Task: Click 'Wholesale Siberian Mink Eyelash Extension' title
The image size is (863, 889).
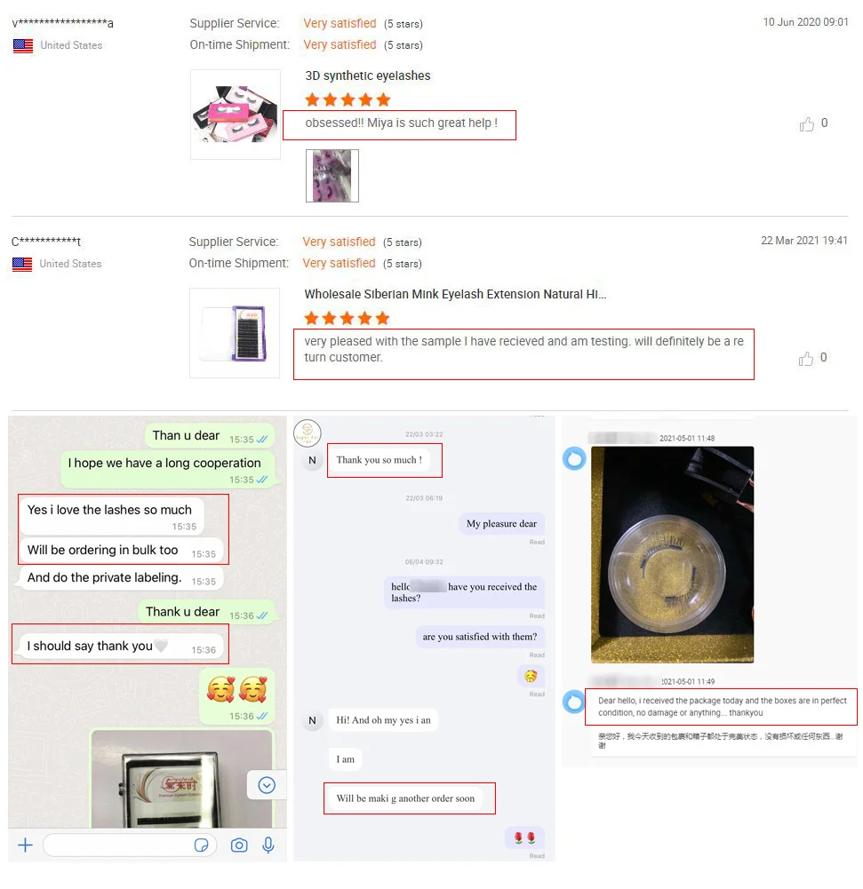Action: [455, 294]
